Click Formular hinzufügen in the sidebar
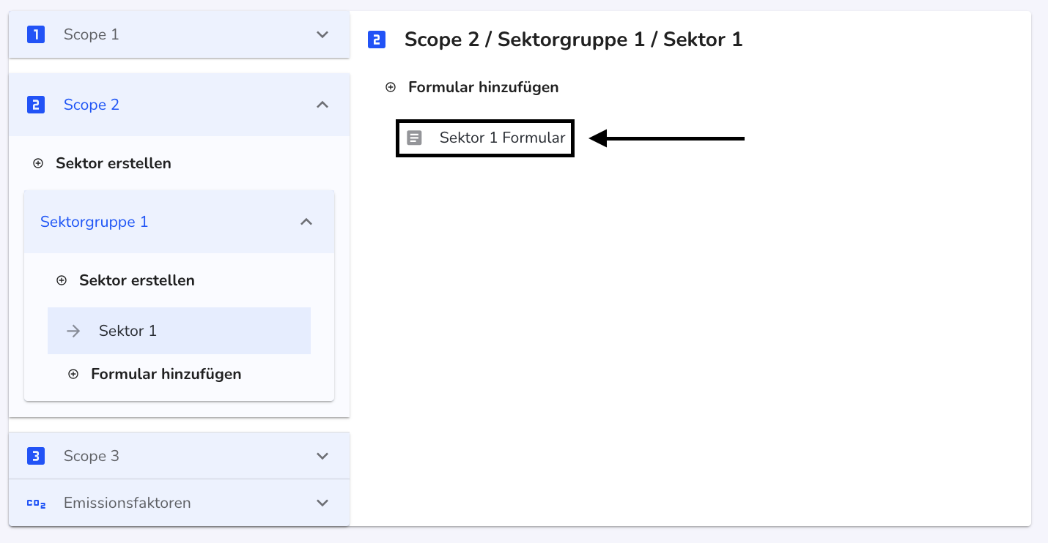Viewport: 1048px width, 543px height. 166,374
